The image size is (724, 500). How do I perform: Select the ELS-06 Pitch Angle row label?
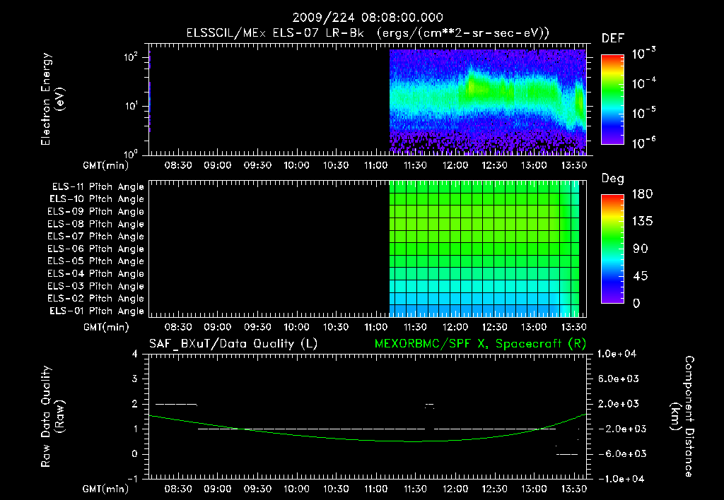pyautogui.click(x=95, y=249)
